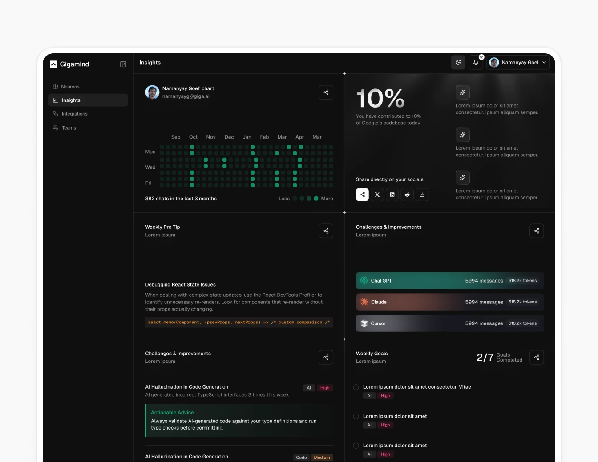The height and width of the screenshot is (462, 598).
Task: Switch to the Integrations section
Action: 74,114
